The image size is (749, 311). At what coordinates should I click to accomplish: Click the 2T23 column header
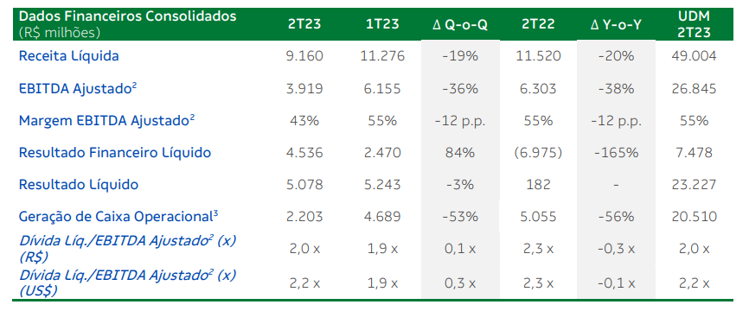click(x=304, y=24)
